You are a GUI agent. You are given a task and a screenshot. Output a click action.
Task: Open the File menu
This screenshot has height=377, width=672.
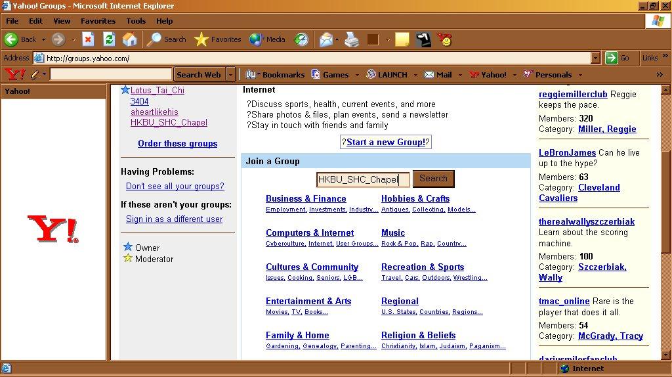12,20
